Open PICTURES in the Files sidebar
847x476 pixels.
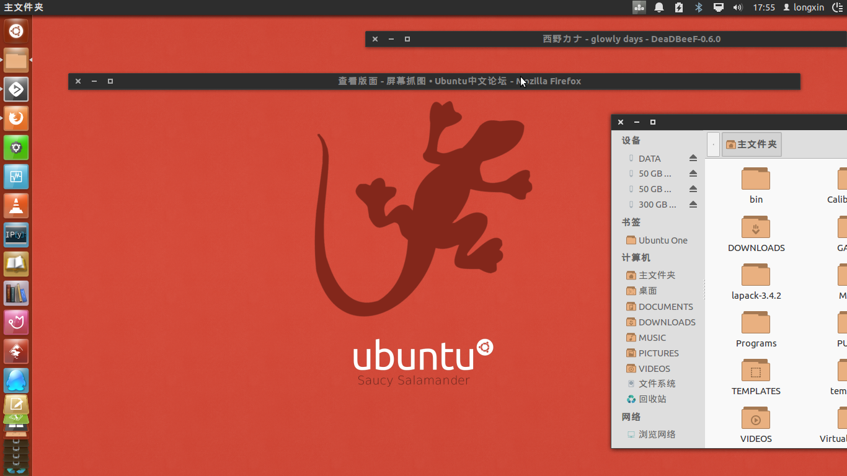point(658,353)
